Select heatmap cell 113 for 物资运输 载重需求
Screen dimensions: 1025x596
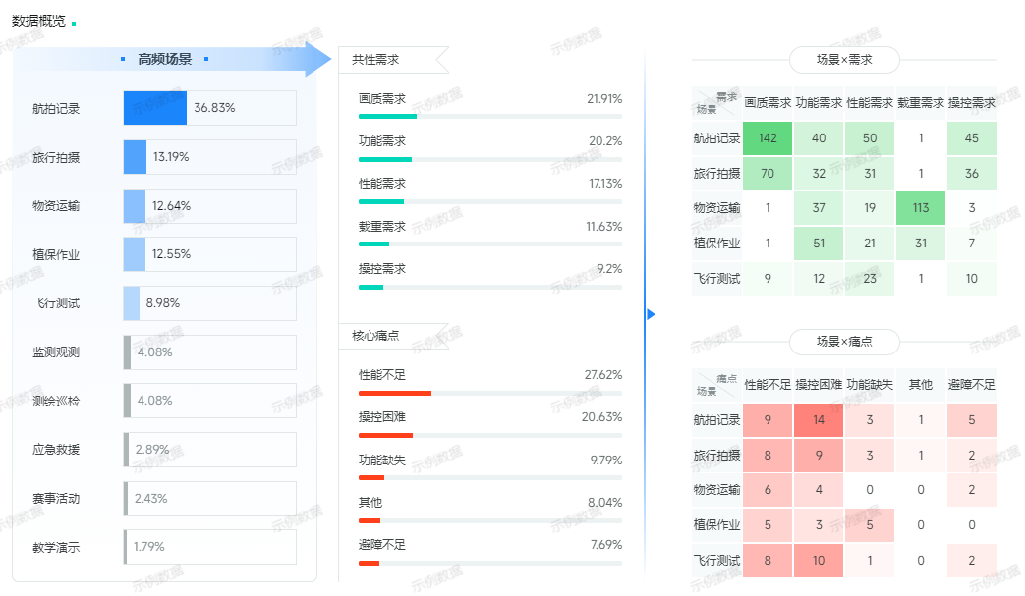[921, 208]
